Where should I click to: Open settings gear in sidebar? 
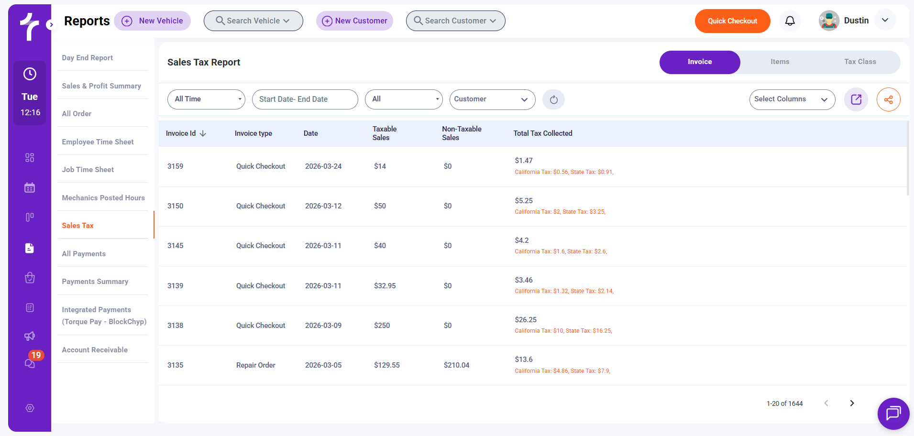30,408
